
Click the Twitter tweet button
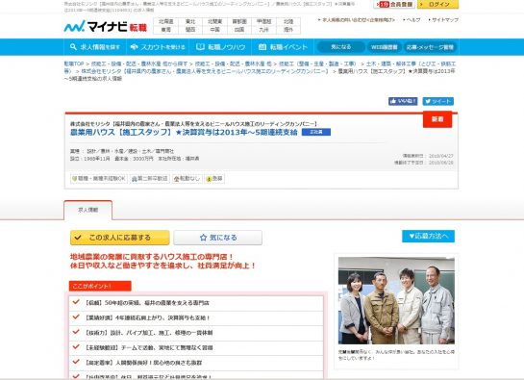438,101
